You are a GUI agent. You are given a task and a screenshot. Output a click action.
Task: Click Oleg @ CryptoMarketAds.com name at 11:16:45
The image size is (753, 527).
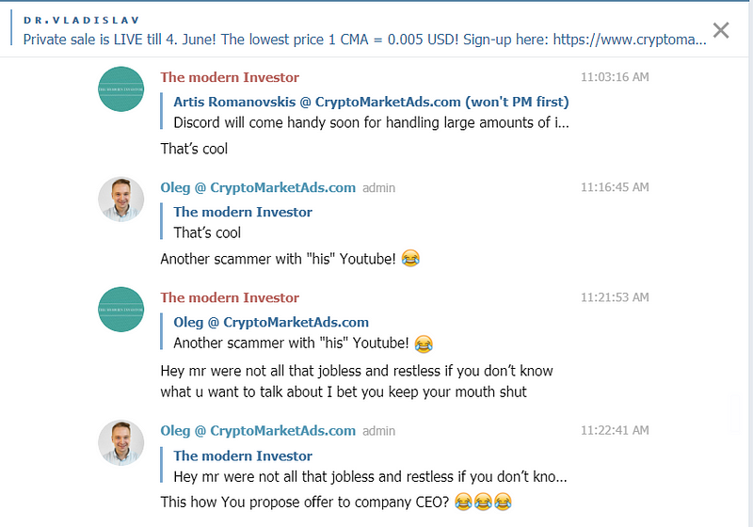(x=258, y=187)
